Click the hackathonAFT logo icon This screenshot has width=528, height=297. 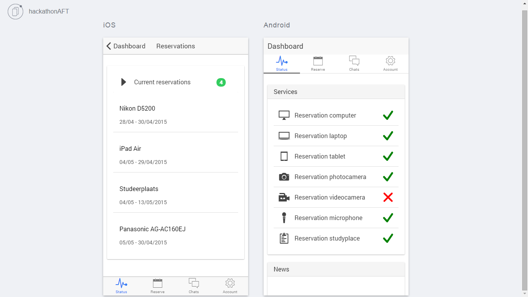(15, 12)
